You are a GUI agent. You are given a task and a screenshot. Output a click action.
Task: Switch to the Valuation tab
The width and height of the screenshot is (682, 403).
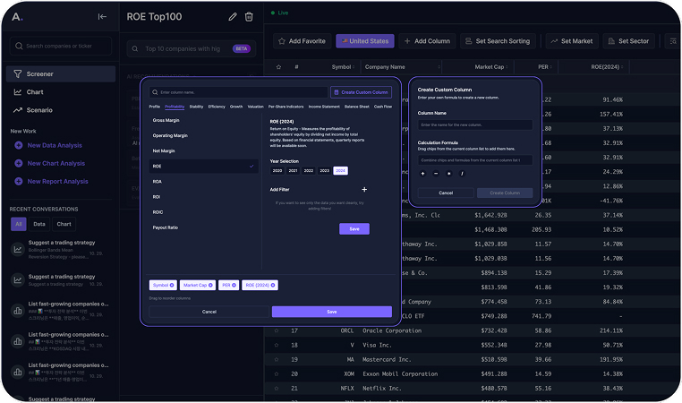(x=255, y=107)
